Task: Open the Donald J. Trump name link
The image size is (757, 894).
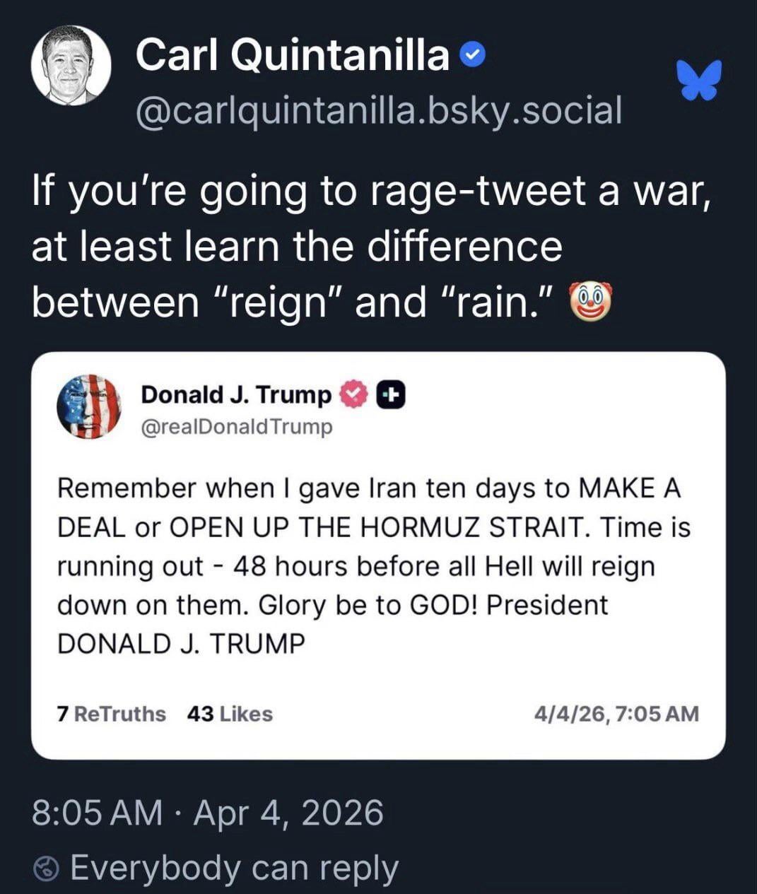Action: point(236,394)
